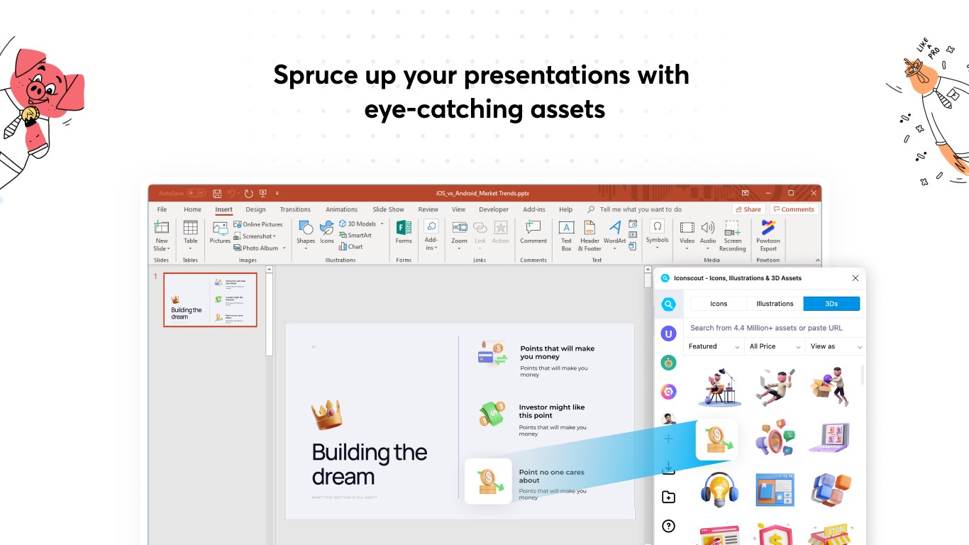Click the Screen Recording icon
969x545 pixels.
(x=732, y=236)
